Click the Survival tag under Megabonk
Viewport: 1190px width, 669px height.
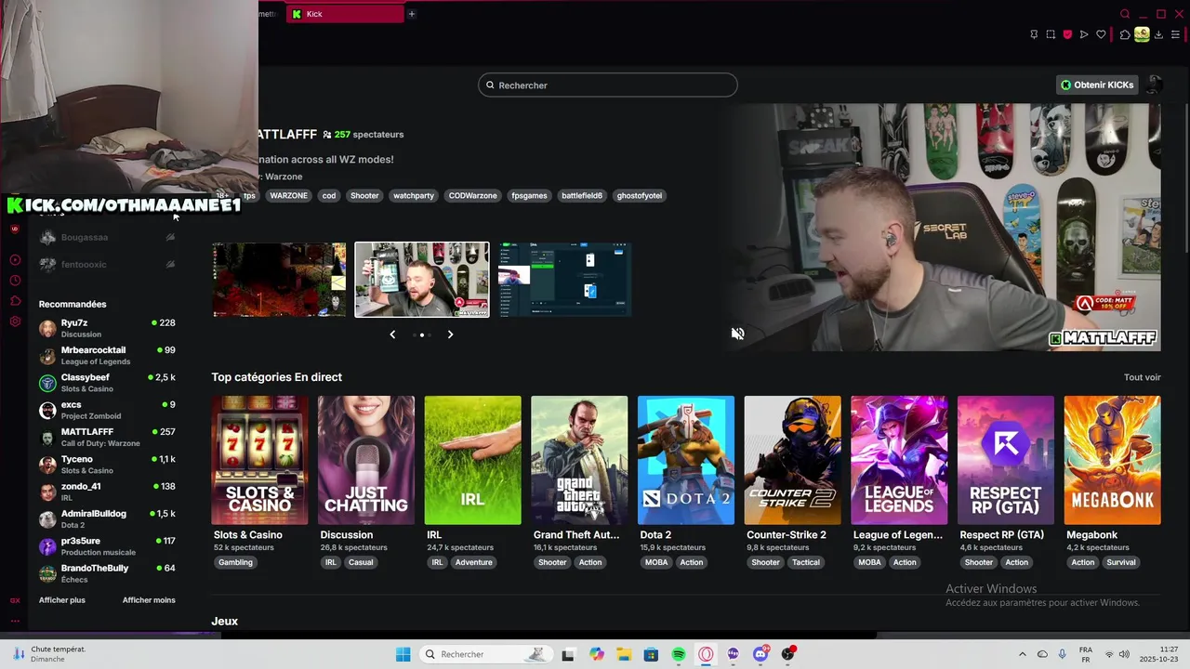point(1121,562)
